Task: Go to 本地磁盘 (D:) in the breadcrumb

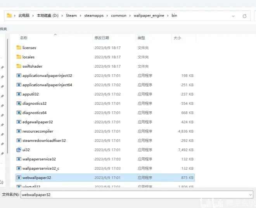Action: pyautogui.click(x=47, y=15)
